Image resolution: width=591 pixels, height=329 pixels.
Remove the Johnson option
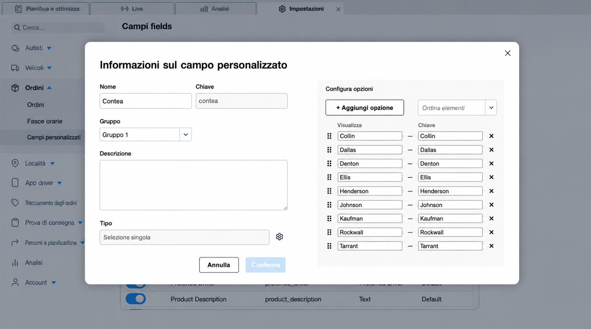tap(491, 205)
